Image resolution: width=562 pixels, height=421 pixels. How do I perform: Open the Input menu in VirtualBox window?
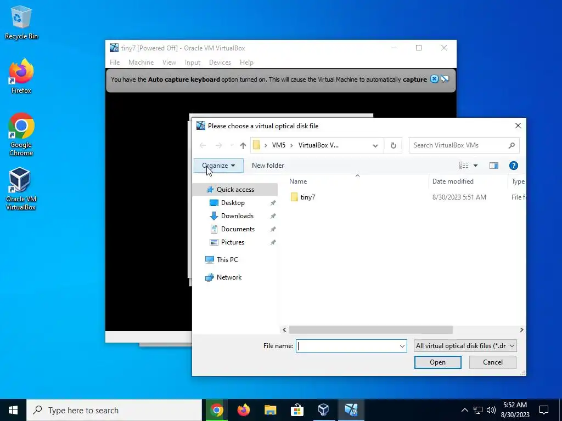[x=193, y=62]
